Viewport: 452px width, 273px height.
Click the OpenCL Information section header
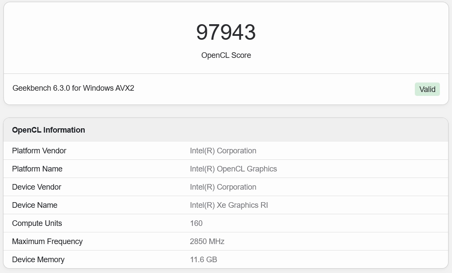48,130
